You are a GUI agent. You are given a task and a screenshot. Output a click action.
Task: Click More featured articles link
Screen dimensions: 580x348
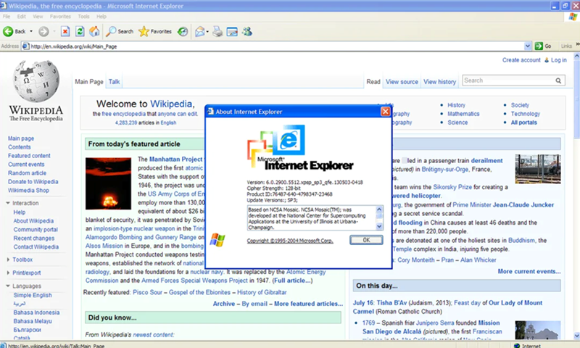(x=309, y=304)
